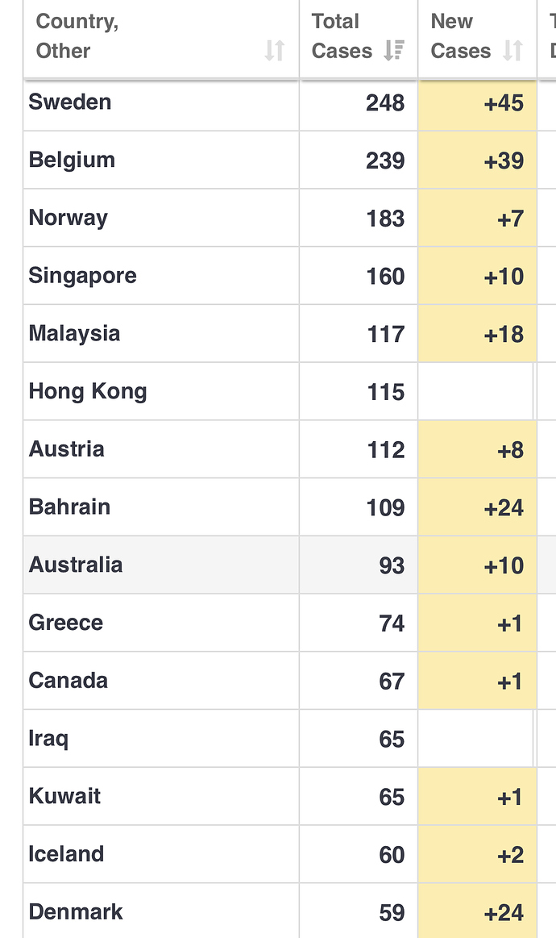Click the Norway row label
The height and width of the screenshot is (938, 556).
(68, 218)
